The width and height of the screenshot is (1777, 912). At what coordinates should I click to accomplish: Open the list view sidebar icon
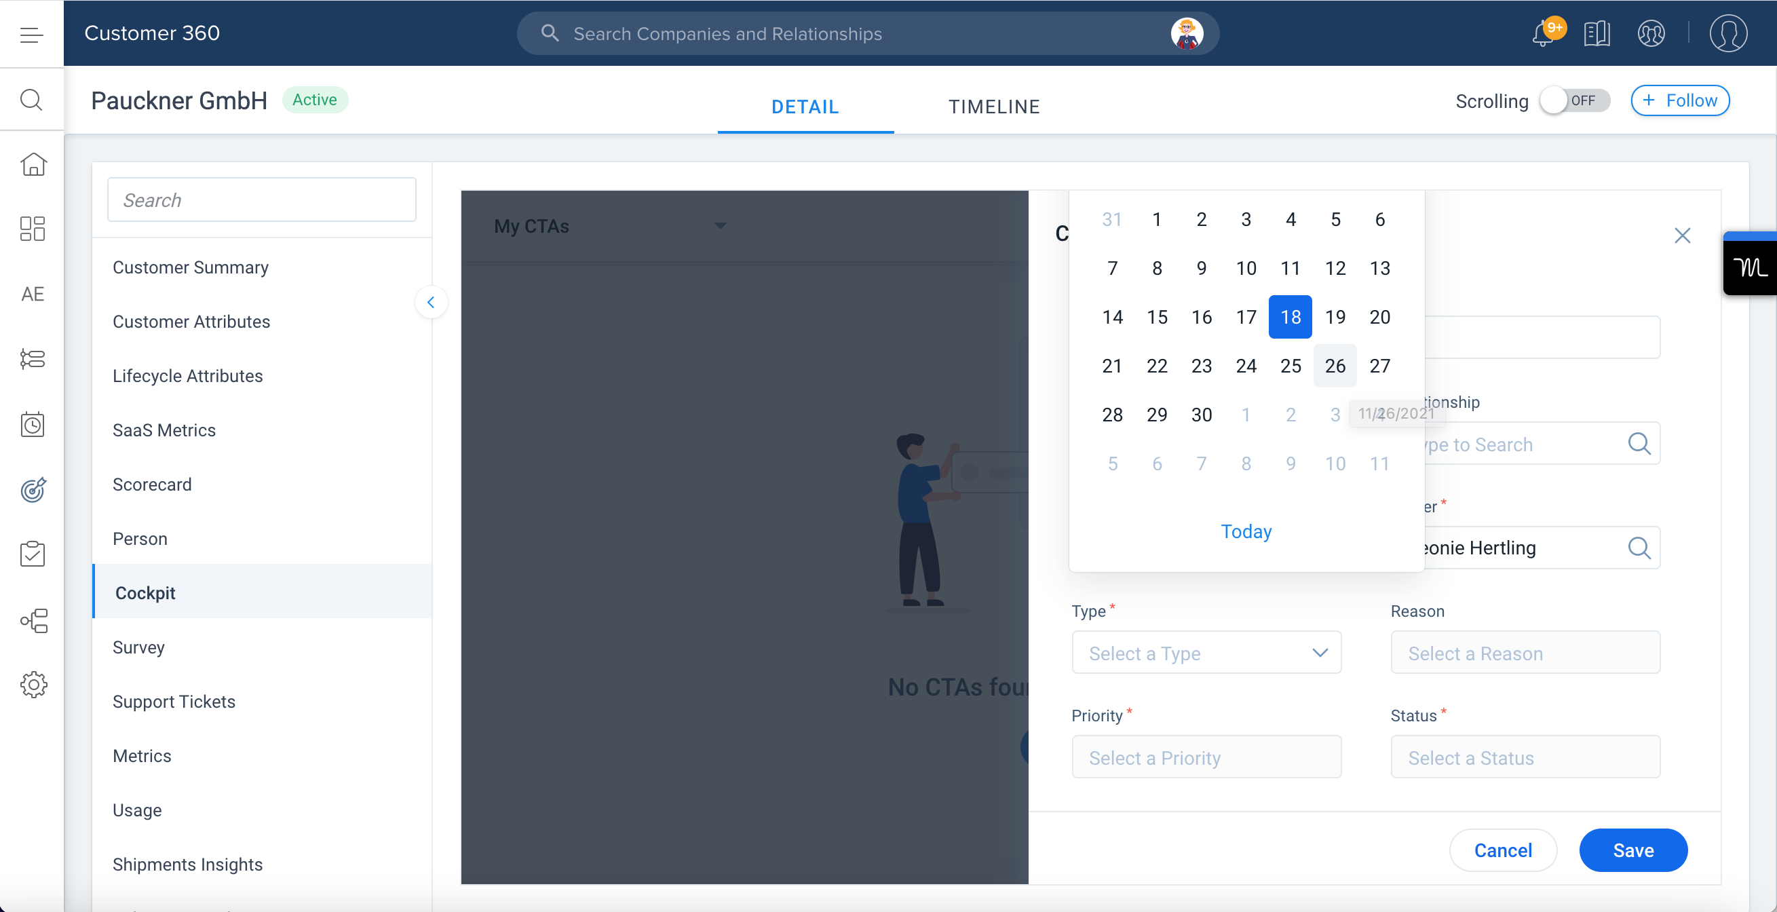(33, 359)
